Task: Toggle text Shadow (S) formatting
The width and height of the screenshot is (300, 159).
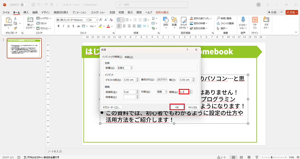Action: [x=73, y=26]
